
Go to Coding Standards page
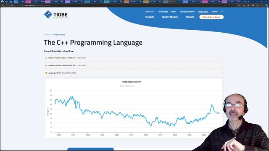pyautogui.click(x=187, y=12)
